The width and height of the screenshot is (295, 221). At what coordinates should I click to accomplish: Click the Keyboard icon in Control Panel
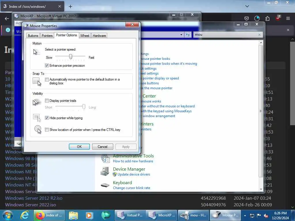click(x=105, y=185)
